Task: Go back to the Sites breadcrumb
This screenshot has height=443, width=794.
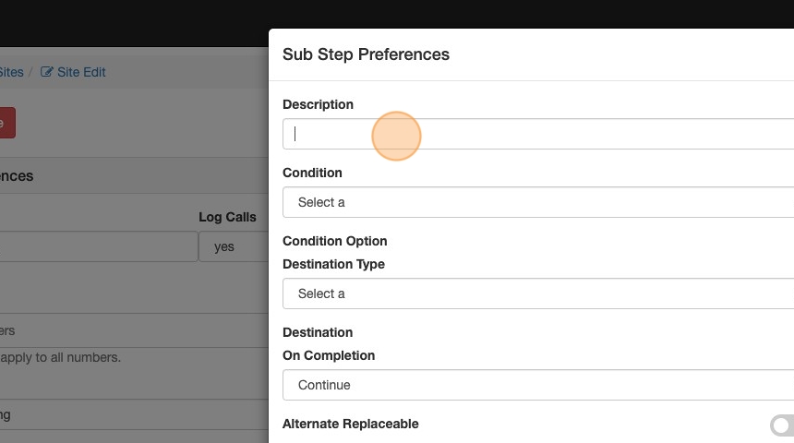Action: (11, 72)
